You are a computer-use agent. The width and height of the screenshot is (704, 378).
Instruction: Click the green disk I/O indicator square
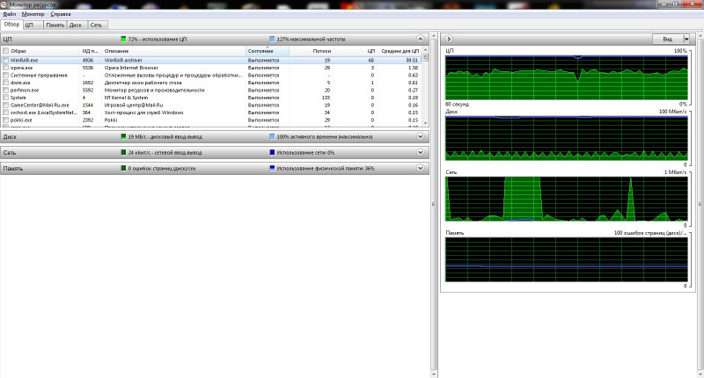coord(124,137)
